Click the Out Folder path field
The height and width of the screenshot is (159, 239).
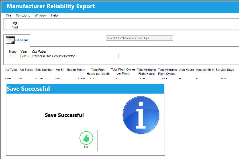point(75,56)
